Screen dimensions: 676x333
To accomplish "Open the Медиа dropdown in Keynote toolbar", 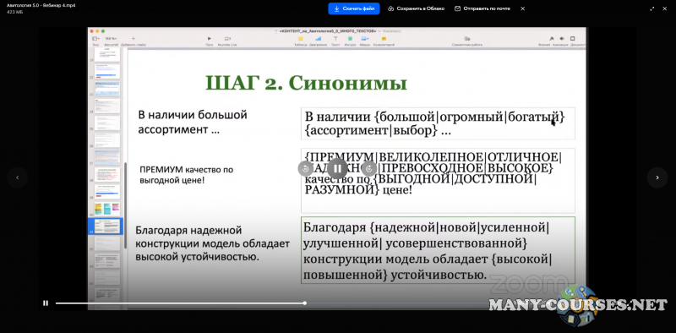I will click(365, 39).
